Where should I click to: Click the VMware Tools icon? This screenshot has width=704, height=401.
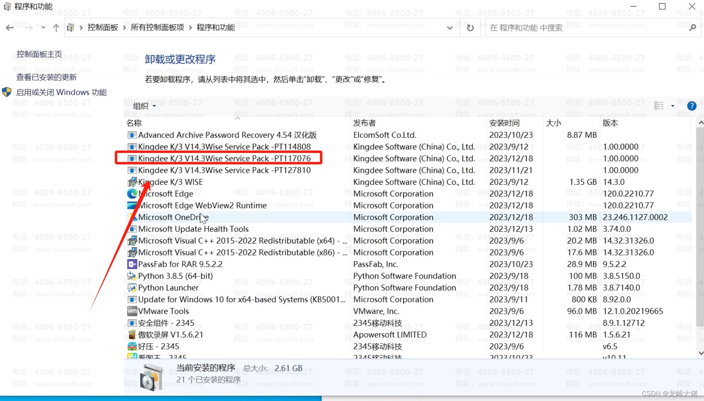[x=132, y=311]
